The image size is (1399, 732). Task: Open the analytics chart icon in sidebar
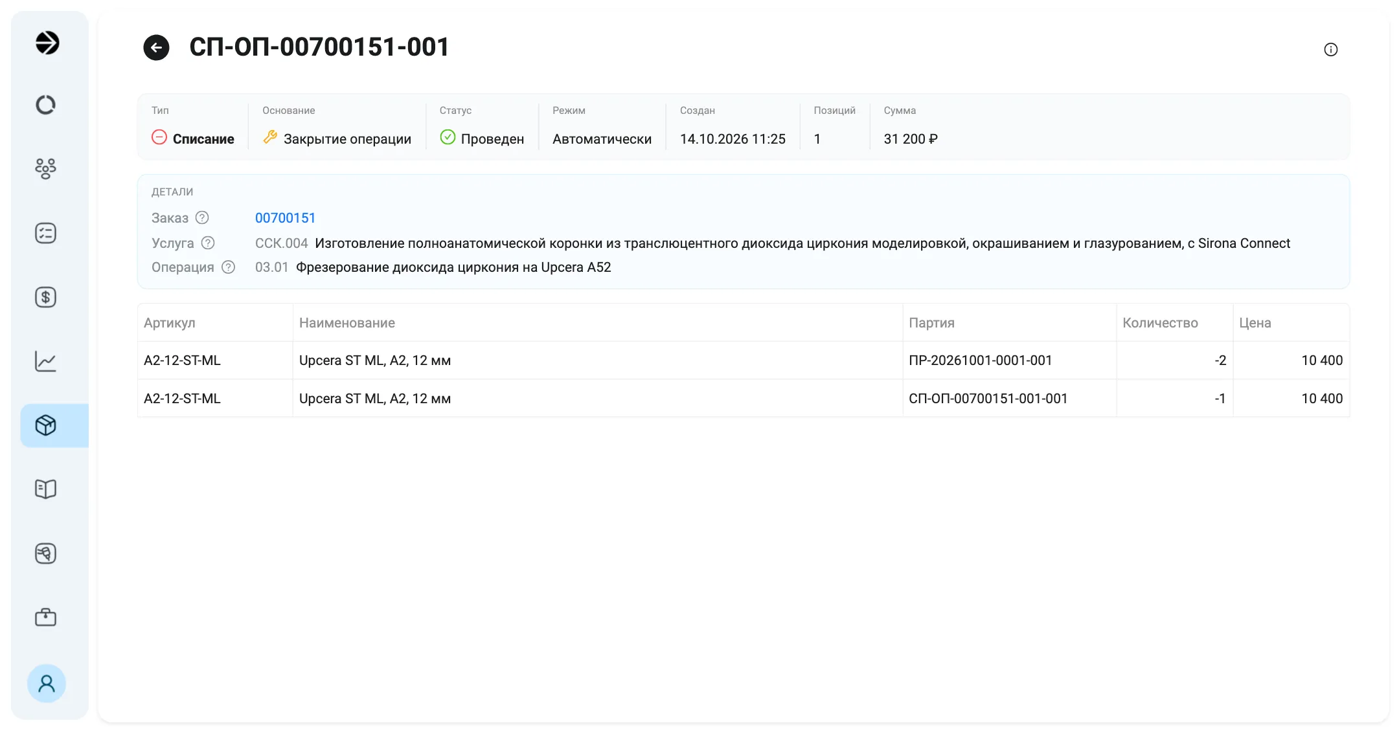click(x=45, y=361)
